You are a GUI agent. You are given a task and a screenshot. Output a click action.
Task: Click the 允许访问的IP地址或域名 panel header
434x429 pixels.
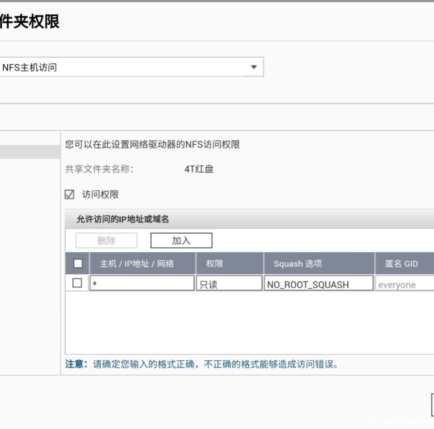click(x=123, y=219)
